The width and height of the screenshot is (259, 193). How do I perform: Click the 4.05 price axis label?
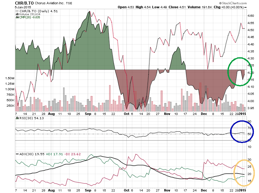click(250, 94)
